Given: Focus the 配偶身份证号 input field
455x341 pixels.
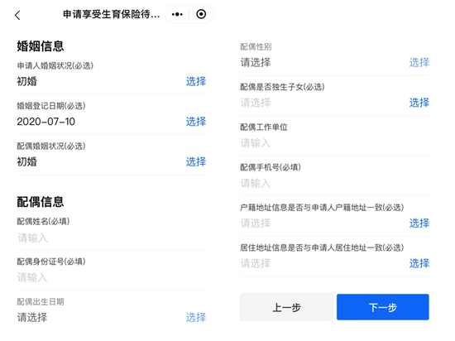Looking at the screenshot, I should click(112, 278).
